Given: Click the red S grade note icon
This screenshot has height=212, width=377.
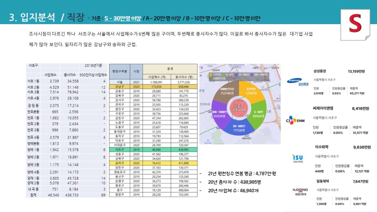Looking at the screenshot, I should point(356,25).
